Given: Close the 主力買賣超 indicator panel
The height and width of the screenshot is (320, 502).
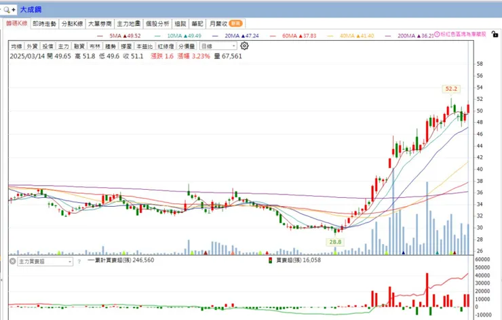Looking at the screenshot, I should click(x=12, y=261).
